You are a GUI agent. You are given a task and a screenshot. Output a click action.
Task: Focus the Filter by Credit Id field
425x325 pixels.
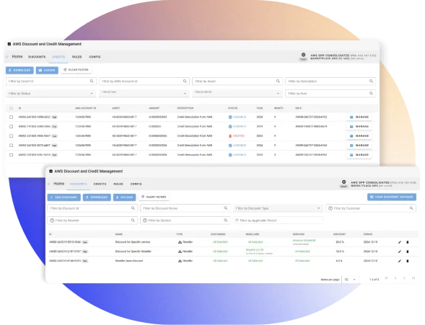point(51,81)
